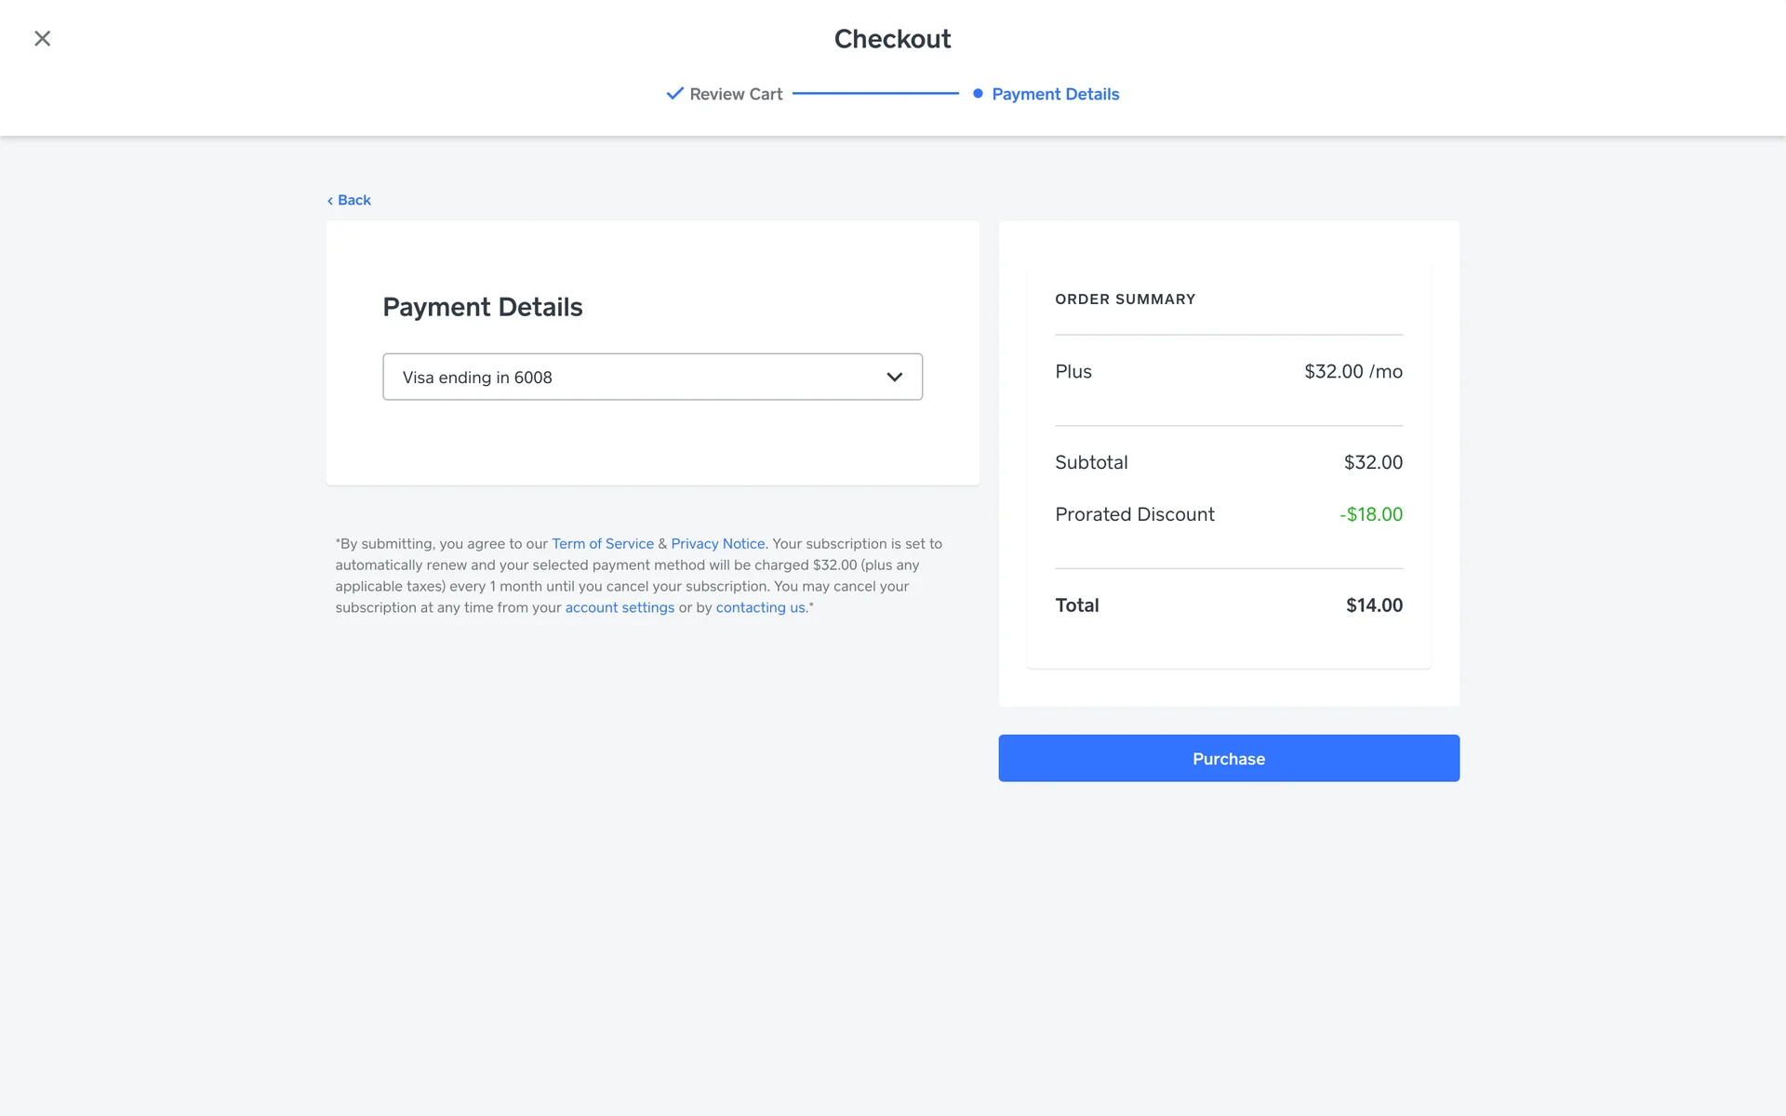Viewport: 1786px width, 1116px height.
Task: Click the Checkout page title
Action: 892,39
